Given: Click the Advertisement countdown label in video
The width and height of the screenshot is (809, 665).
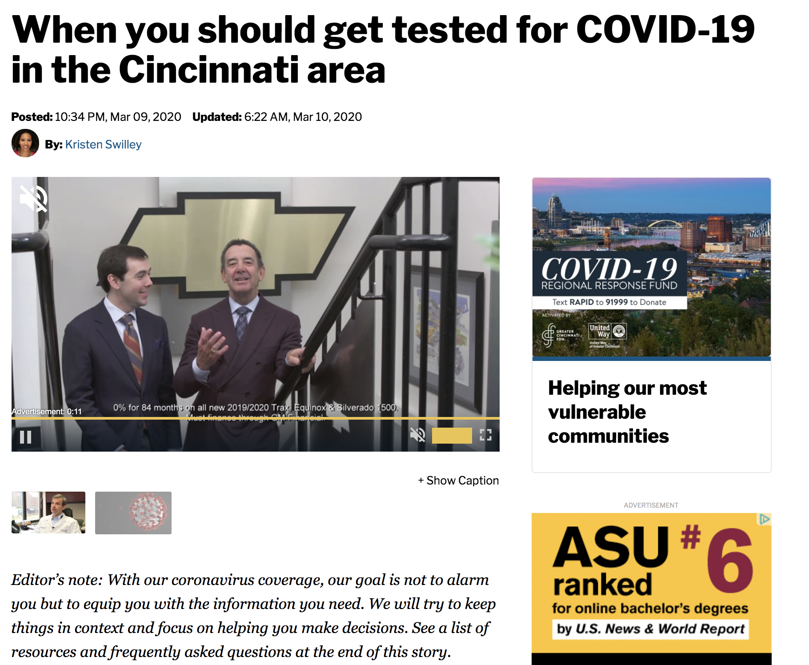Looking at the screenshot, I should pos(47,412).
